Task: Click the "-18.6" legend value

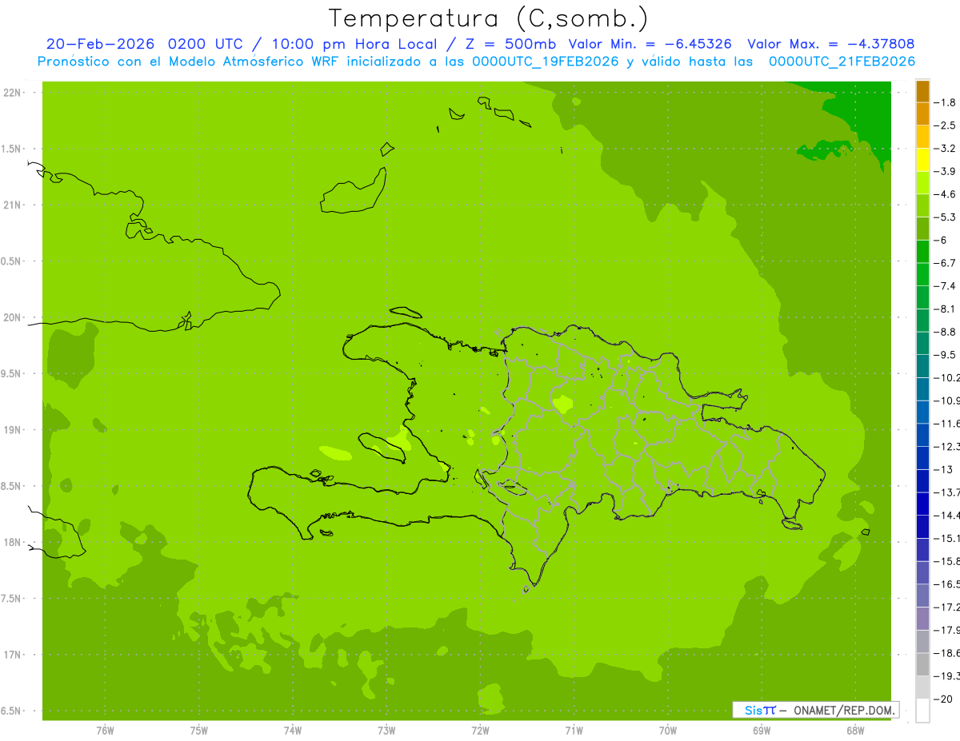Action: [x=947, y=652]
